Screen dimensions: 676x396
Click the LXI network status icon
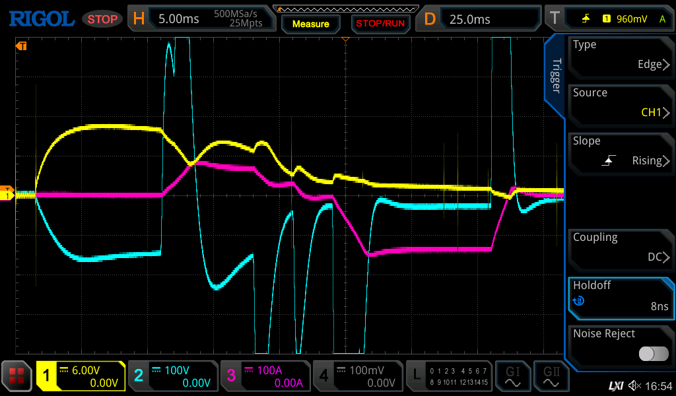click(x=615, y=385)
